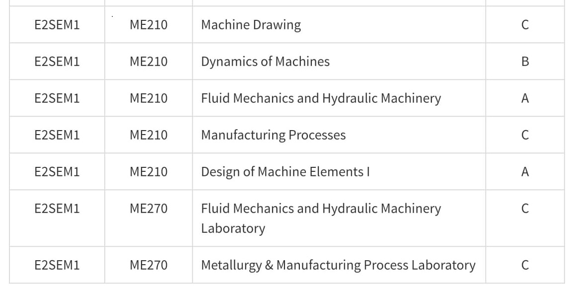Click ME270 code in Fluid Mechanics Laboratory row
This screenshot has width=571, height=291.
148,209
